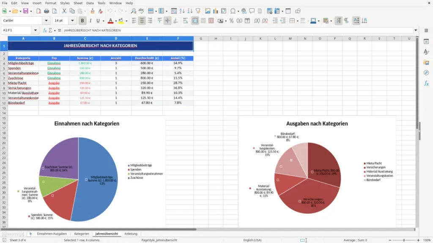
Task: Toggle Align Right
Action: [x=150, y=21]
